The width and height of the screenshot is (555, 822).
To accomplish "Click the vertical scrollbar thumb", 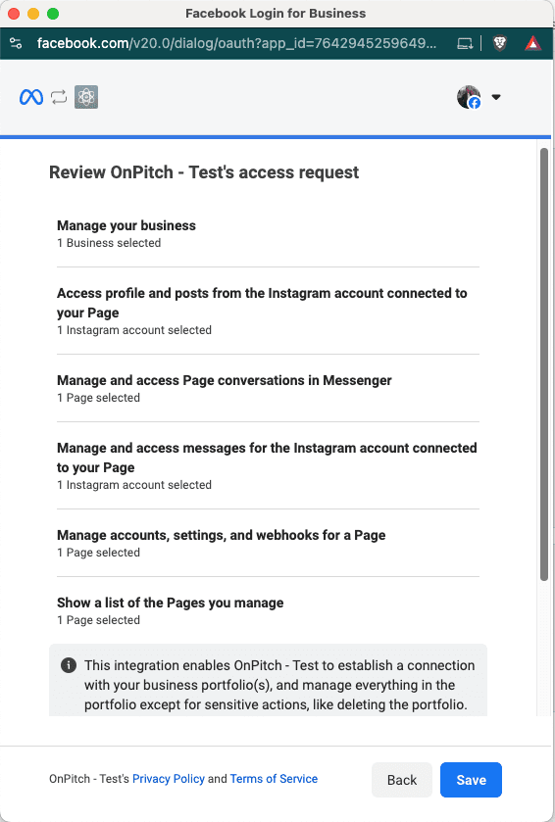I will pos(544,364).
